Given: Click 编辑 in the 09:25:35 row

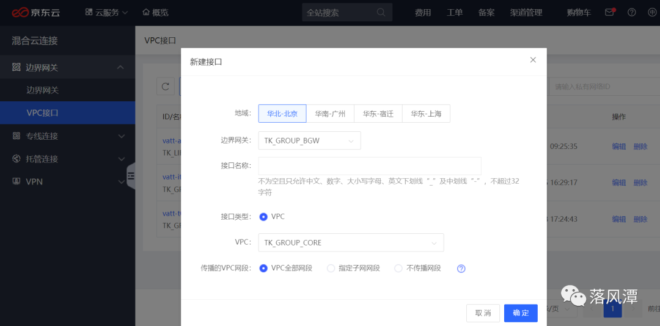Looking at the screenshot, I should click(x=618, y=147).
